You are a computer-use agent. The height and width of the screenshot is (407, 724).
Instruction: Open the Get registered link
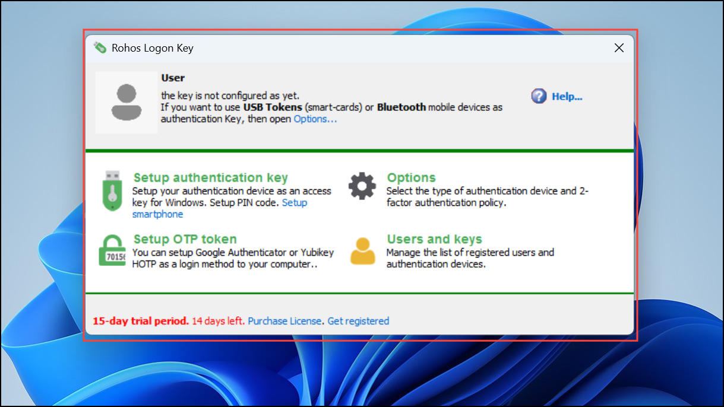[x=358, y=321]
